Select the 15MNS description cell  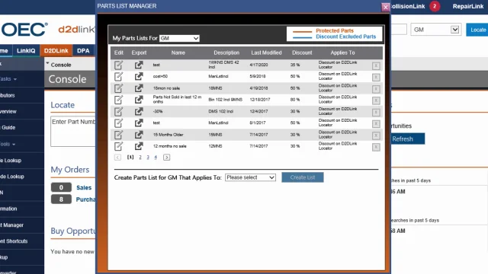coord(215,135)
